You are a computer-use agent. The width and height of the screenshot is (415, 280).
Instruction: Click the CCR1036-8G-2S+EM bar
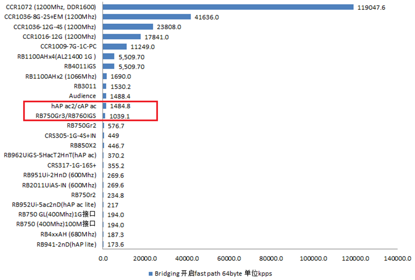147,17
